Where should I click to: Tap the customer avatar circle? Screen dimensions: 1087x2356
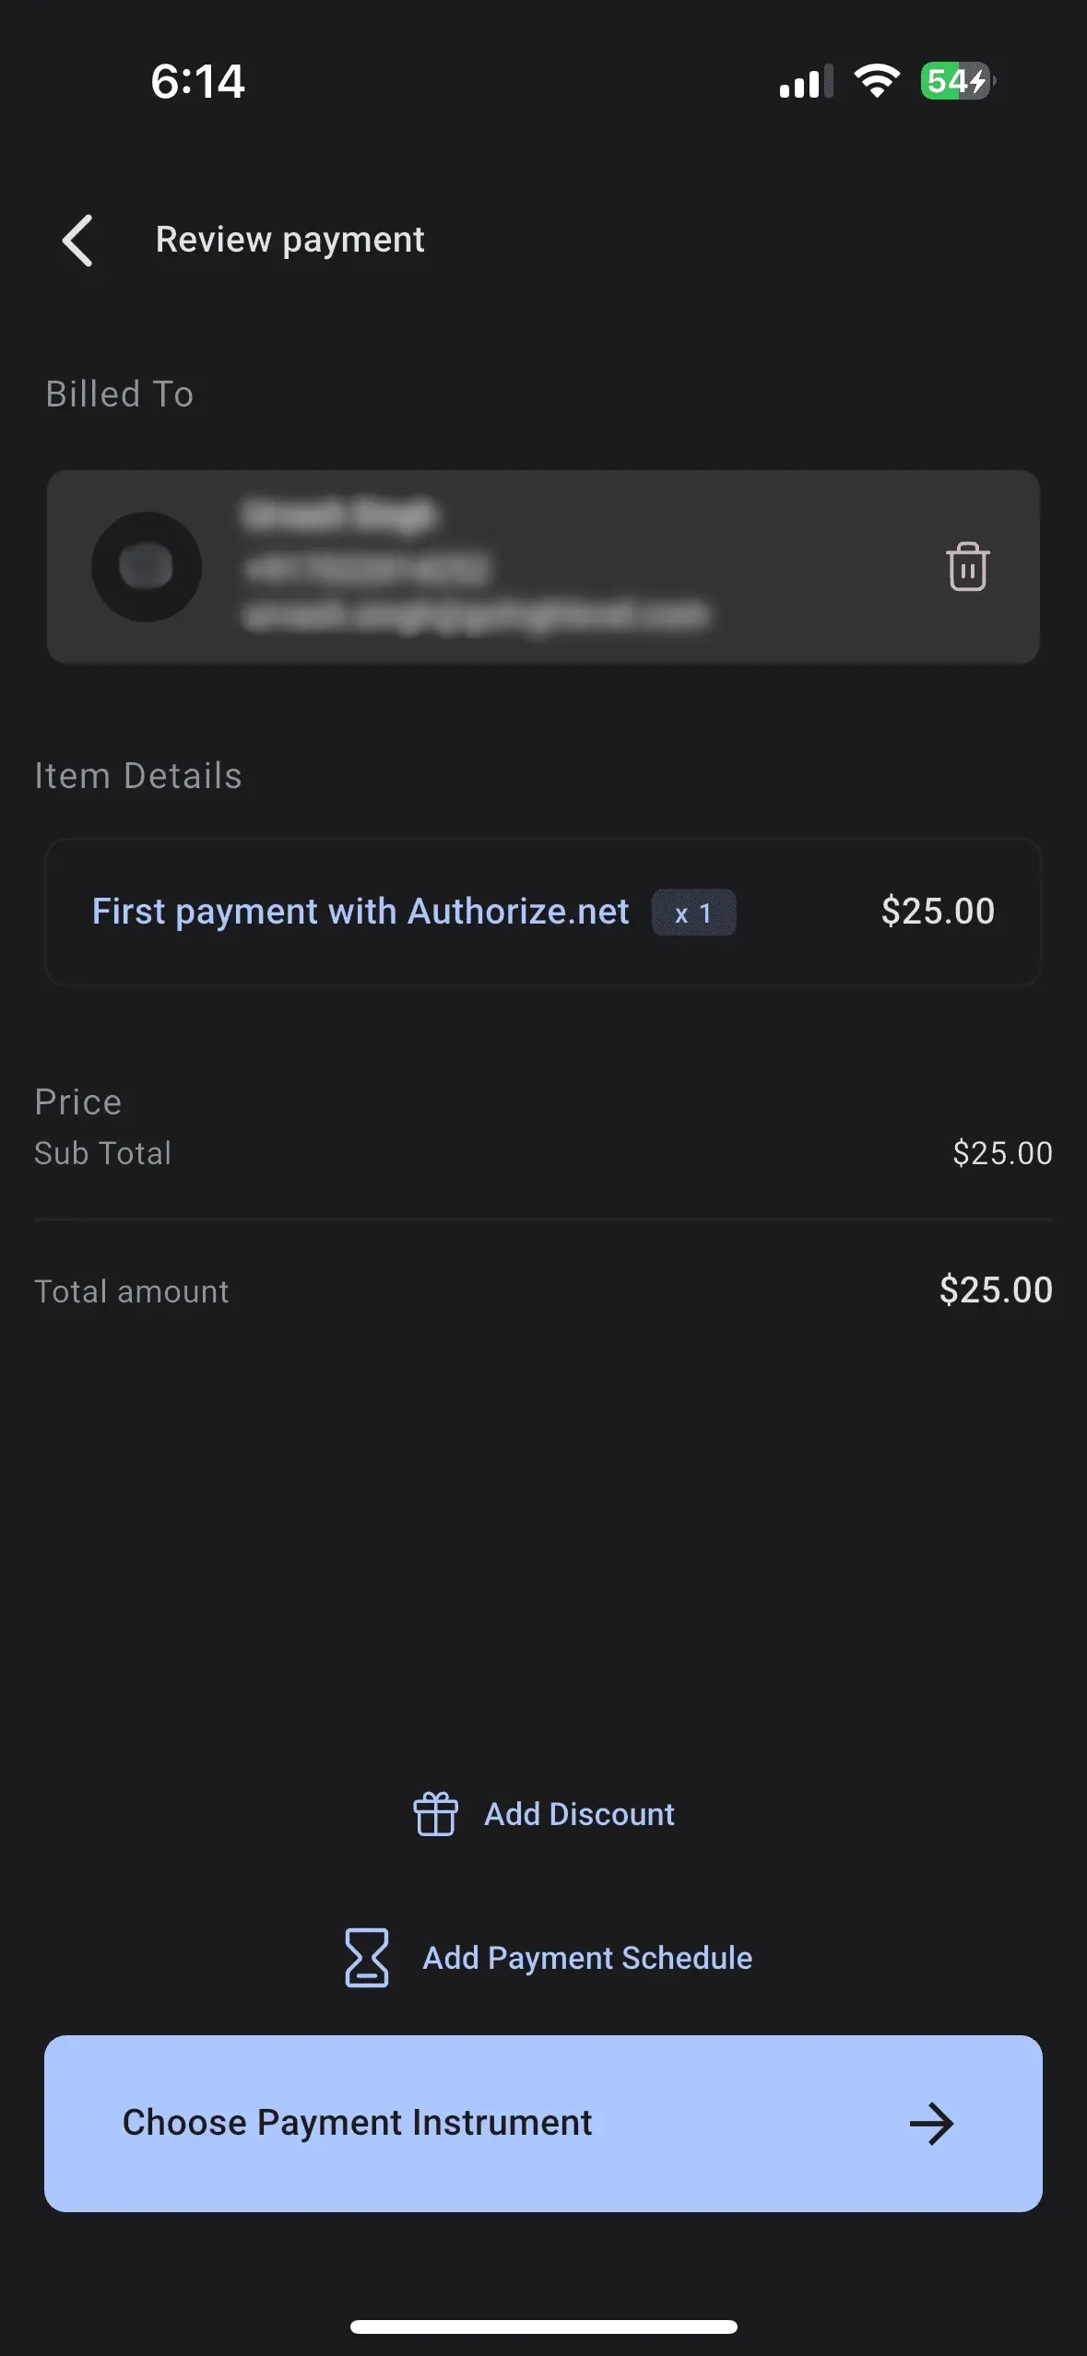click(x=147, y=566)
